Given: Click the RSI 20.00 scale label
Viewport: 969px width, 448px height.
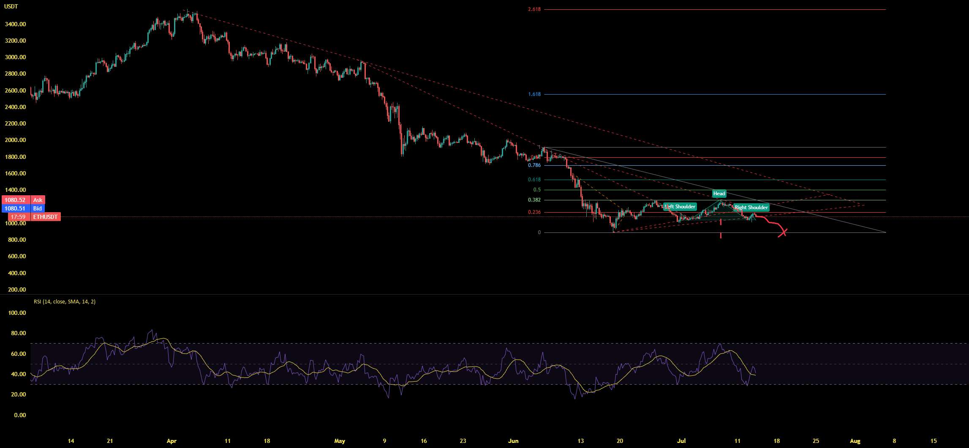Looking at the screenshot, I should tap(19, 395).
